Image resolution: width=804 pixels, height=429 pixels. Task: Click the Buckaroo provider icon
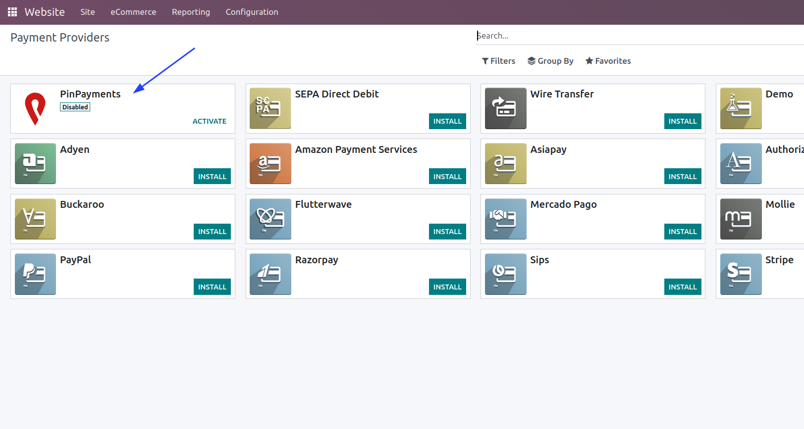[x=35, y=219]
